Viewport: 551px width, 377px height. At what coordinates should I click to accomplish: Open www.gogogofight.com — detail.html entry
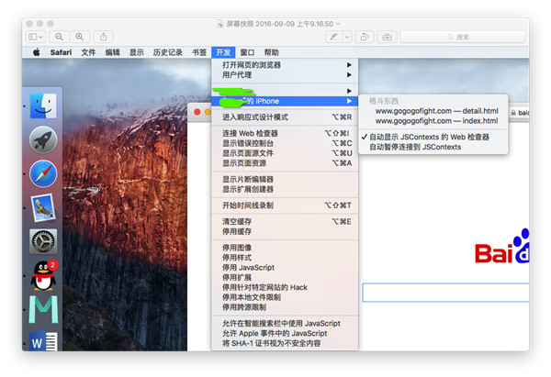click(x=436, y=111)
